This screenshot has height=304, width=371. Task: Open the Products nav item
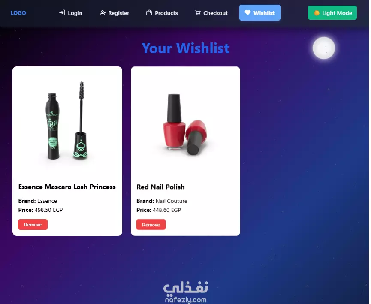tap(162, 13)
